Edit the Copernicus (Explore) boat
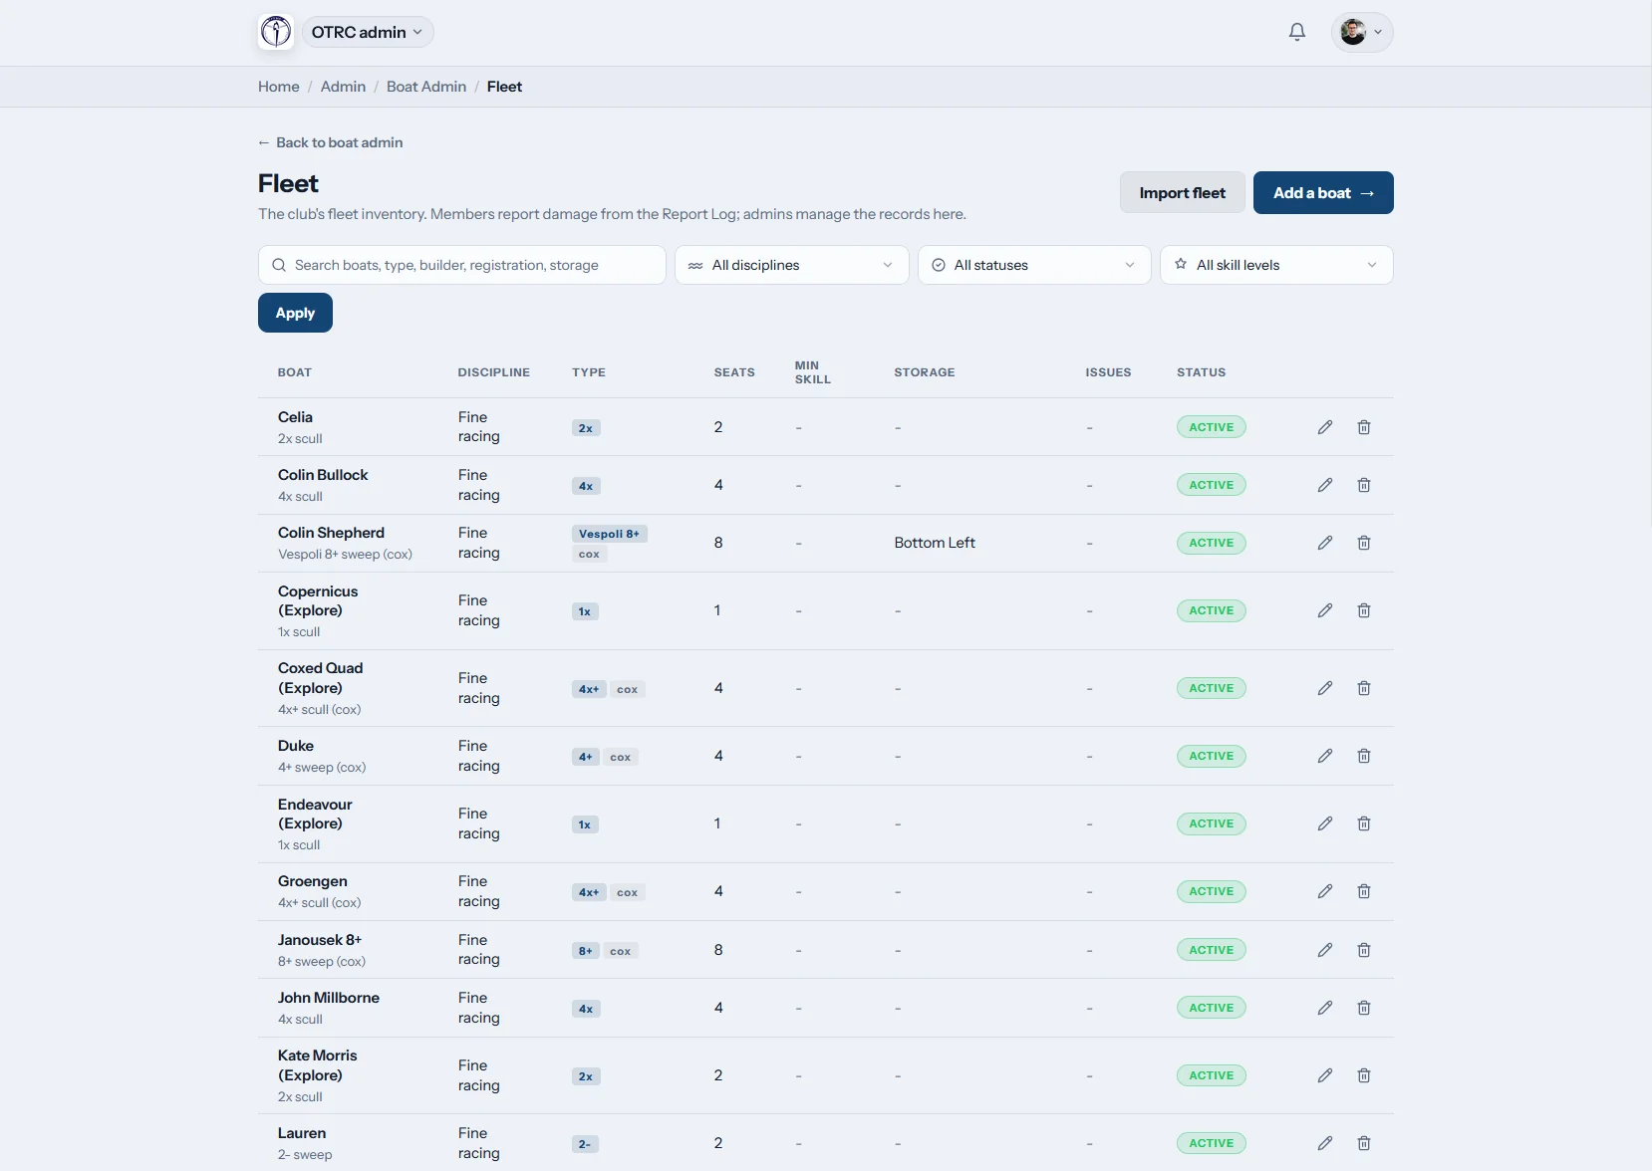1652x1171 pixels. [x=1324, y=610]
